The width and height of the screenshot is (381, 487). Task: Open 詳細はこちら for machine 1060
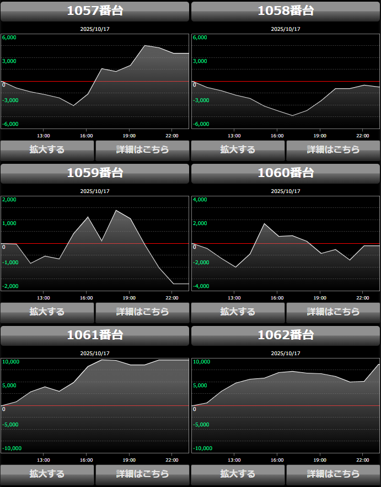333,312
